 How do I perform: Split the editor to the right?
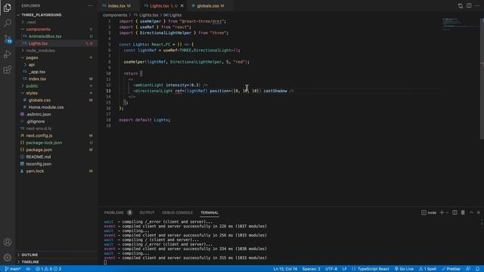click(469, 5)
